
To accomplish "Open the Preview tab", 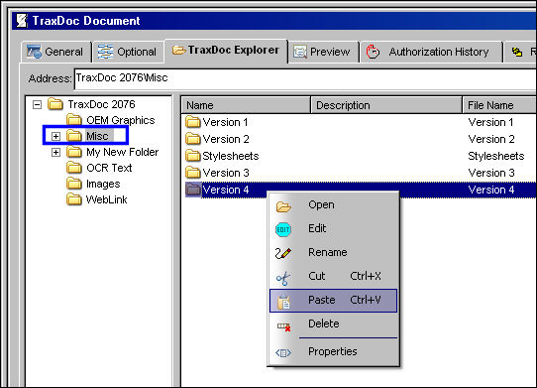I will click(323, 52).
